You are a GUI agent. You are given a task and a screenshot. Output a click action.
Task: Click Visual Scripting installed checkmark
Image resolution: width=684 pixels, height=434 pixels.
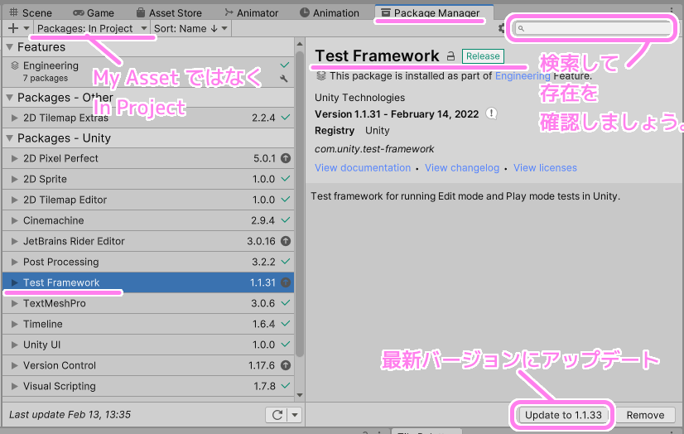(x=286, y=386)
